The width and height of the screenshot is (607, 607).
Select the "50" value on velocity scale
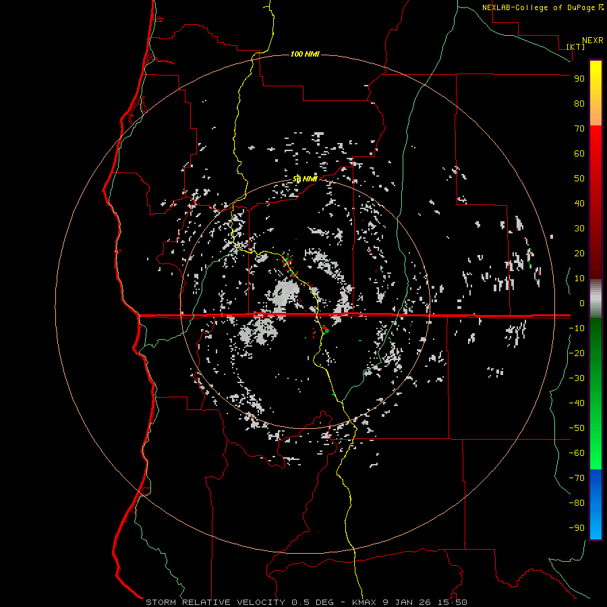(579, 179)
